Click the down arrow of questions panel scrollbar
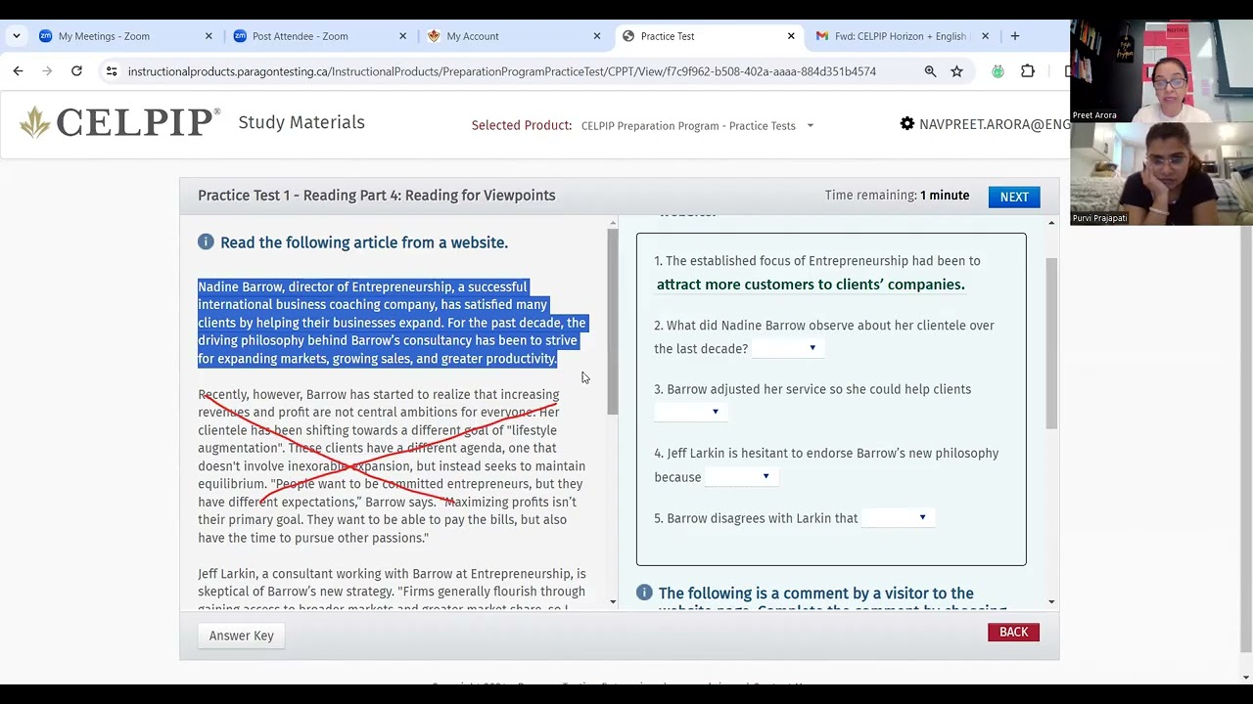Image resolution: width=1253 pixels, height=704 pixels. click(x=1051, y=602)
